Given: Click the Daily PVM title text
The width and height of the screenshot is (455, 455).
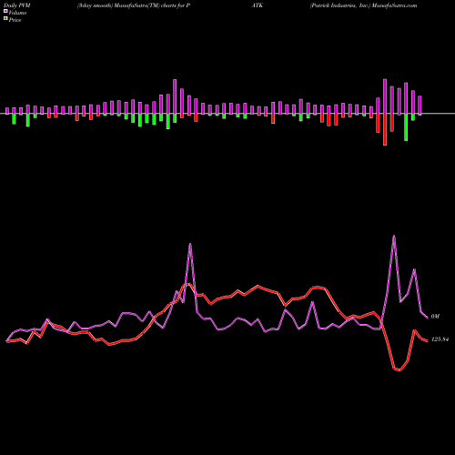Looking at the screenshot, I should pyautogui.click(x=17, y=5).
